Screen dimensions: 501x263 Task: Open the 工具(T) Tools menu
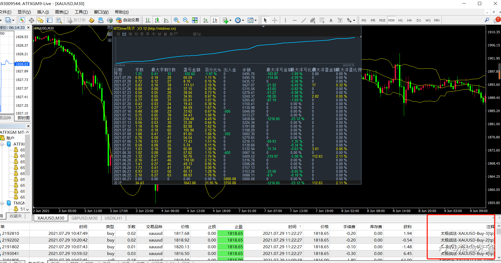[x=81, y=12]
